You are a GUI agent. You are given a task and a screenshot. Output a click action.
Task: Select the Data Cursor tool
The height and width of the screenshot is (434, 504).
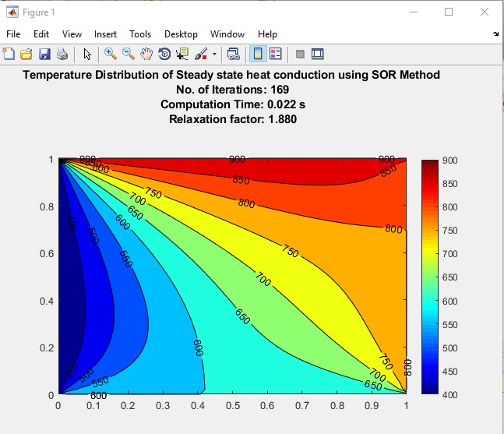click(182, 54)
